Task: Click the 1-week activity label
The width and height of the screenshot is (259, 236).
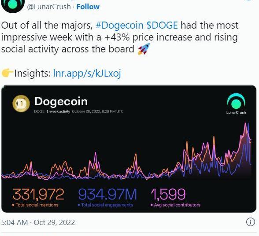Action: tap(58, 111)
